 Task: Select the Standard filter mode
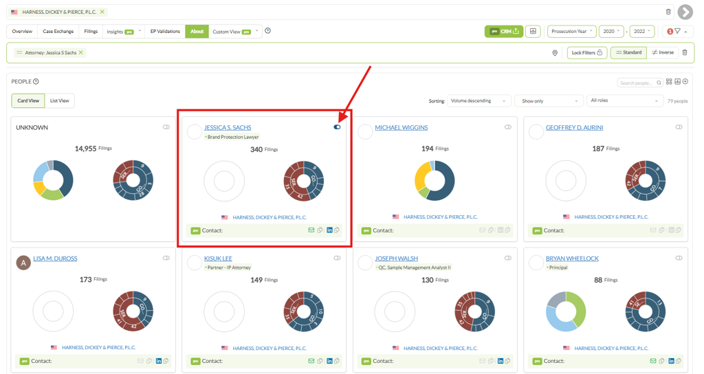628,52
